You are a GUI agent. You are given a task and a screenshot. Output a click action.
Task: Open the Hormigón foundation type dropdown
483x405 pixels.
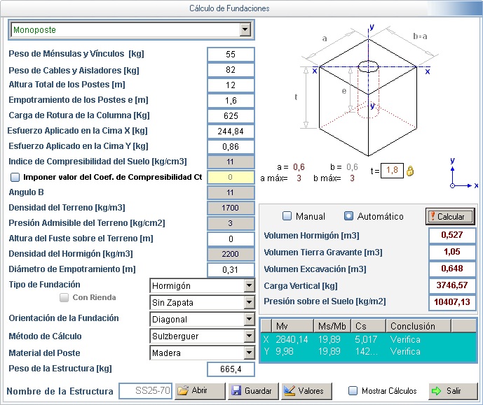[249, 286]
